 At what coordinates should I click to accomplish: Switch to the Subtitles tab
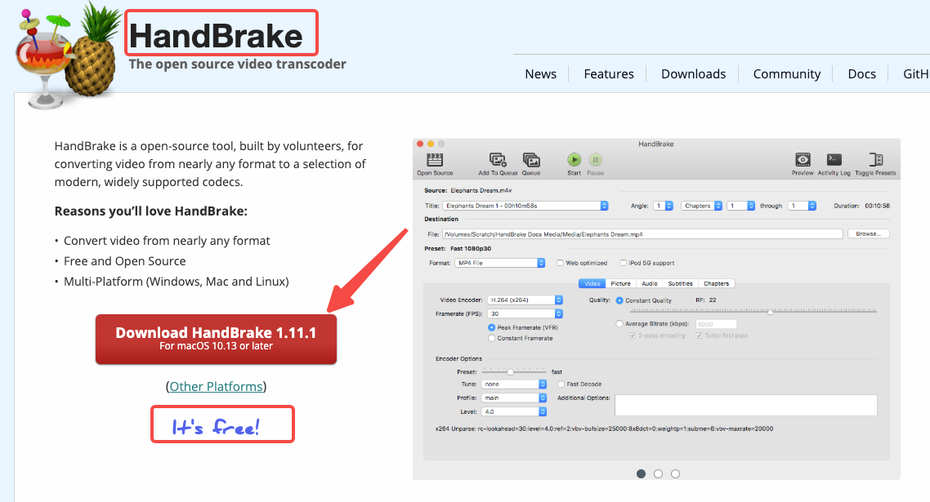click(680, 283)
